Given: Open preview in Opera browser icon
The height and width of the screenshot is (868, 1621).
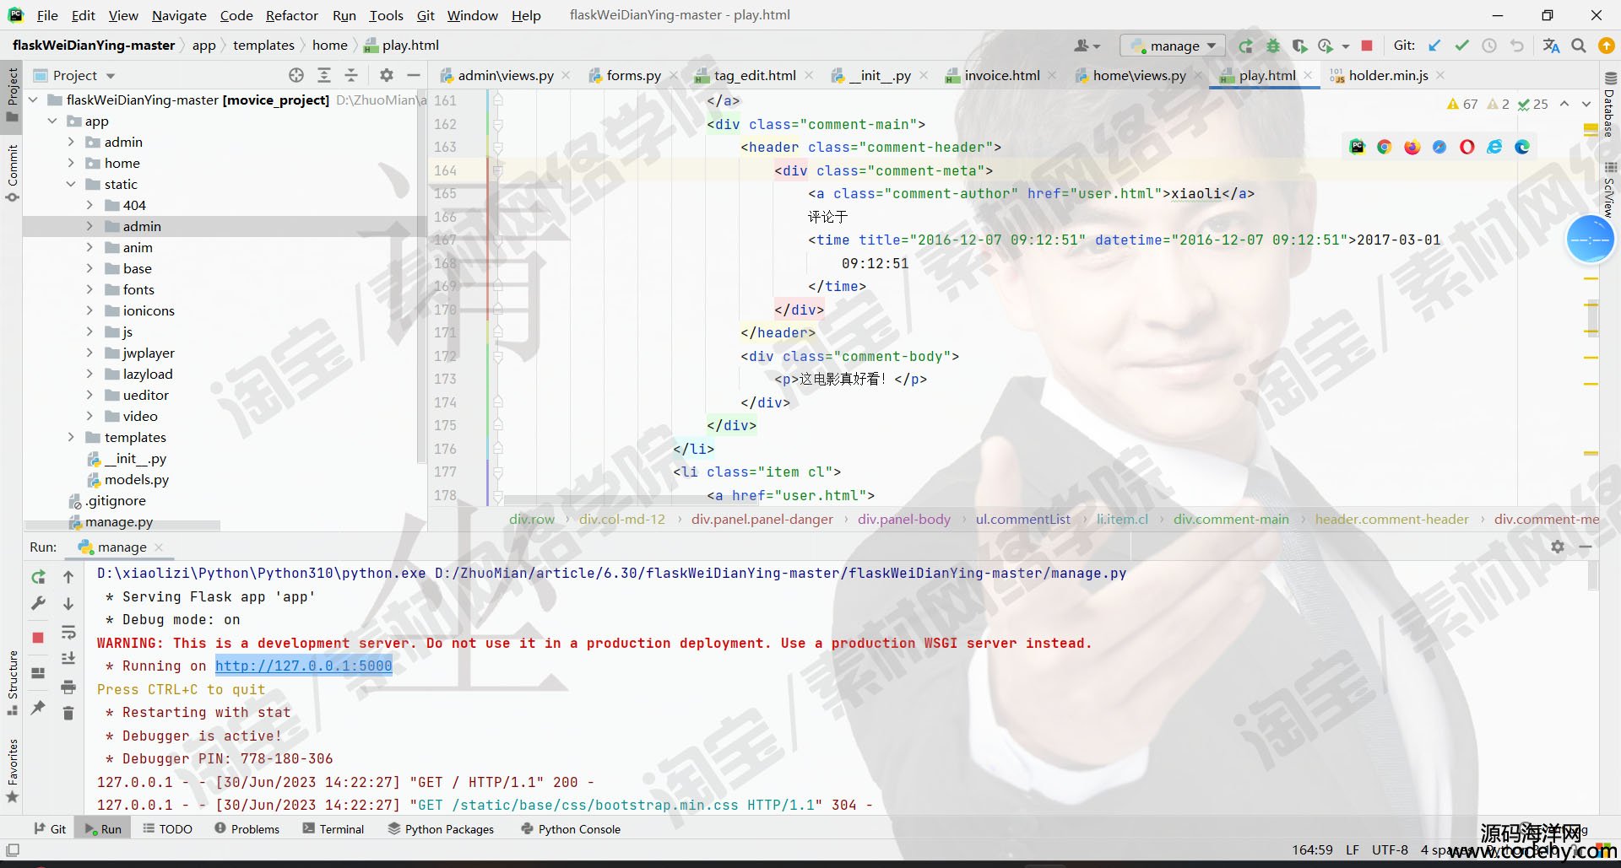Looking at the screenshot, I should coord(1467,147).
